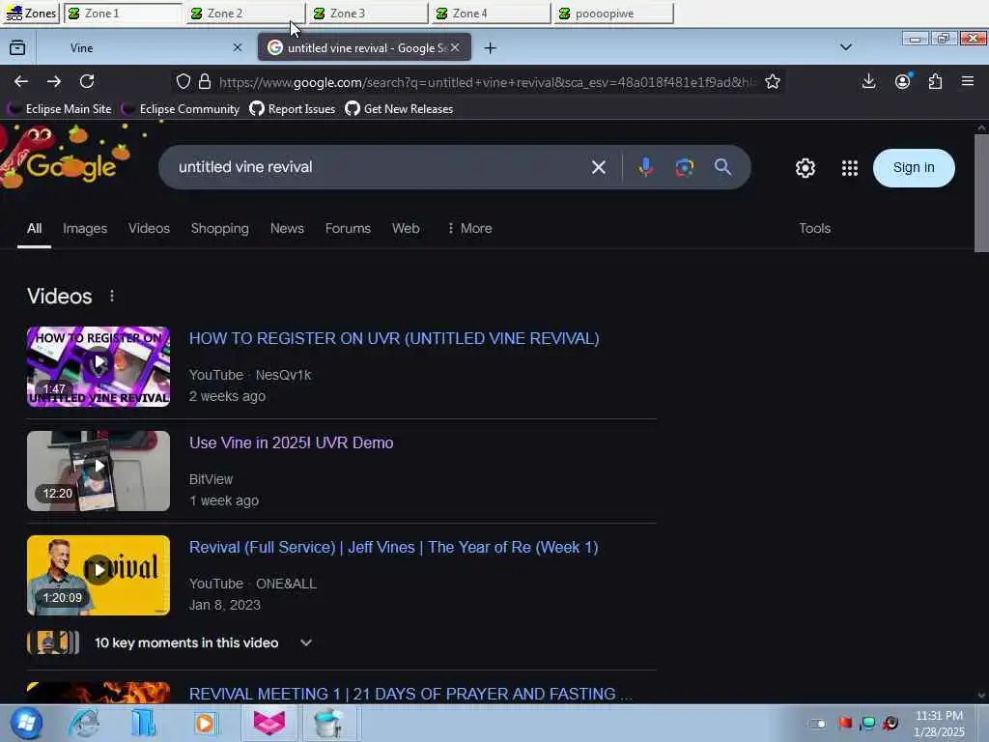Expand the list-all-tabs chevron

tap(846, 47)
